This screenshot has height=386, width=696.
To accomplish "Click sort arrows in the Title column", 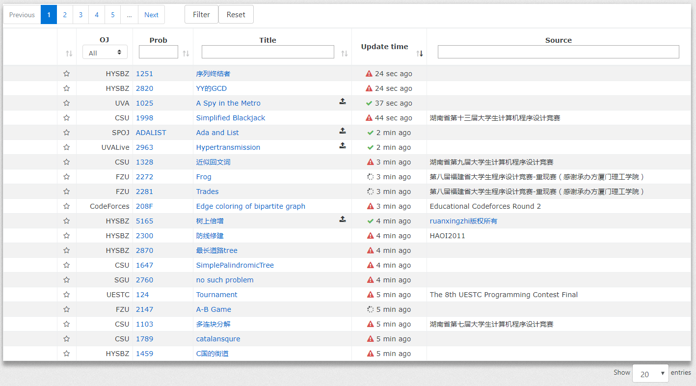I will 345,54.
